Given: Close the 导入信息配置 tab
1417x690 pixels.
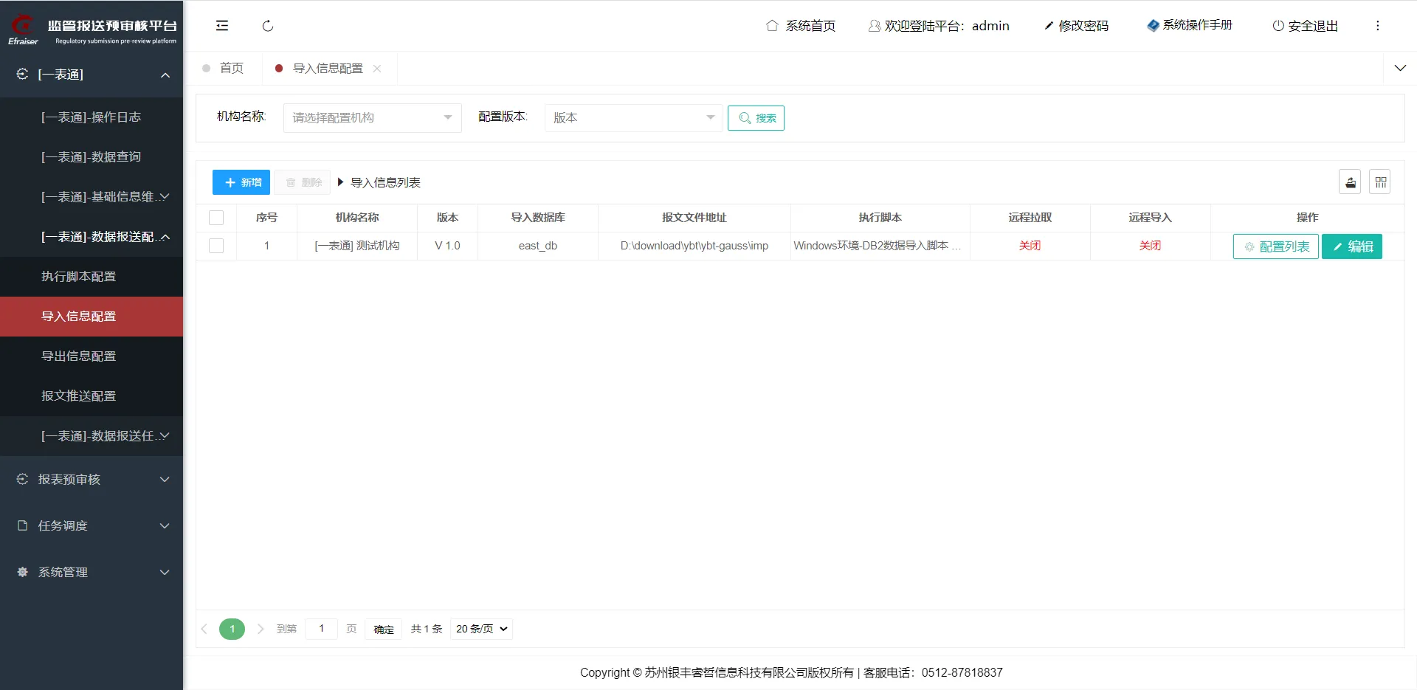Looking at the screenshot, I should tap(377, 69).
